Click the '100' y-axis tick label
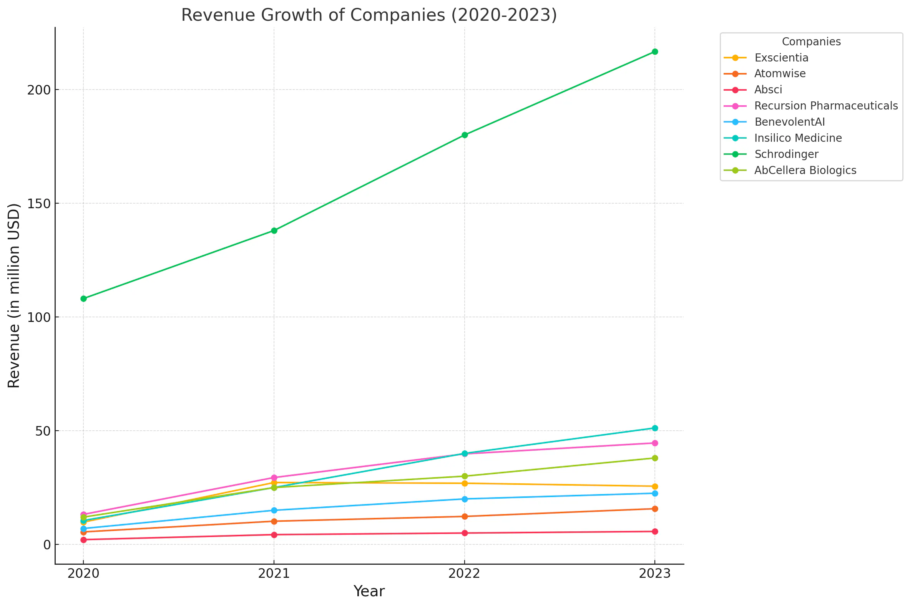910x607 pixels. (x=39, y=317)
